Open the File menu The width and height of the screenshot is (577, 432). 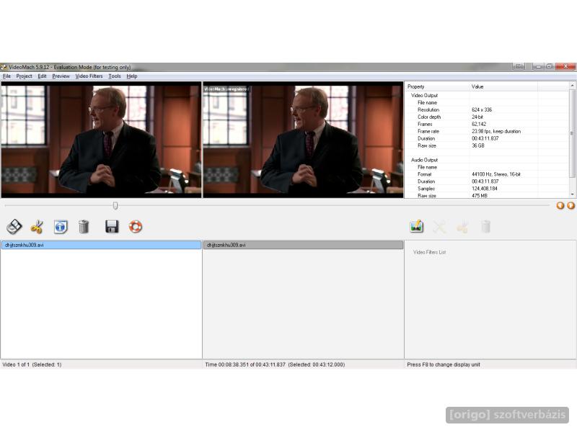[x=6, y=76]
